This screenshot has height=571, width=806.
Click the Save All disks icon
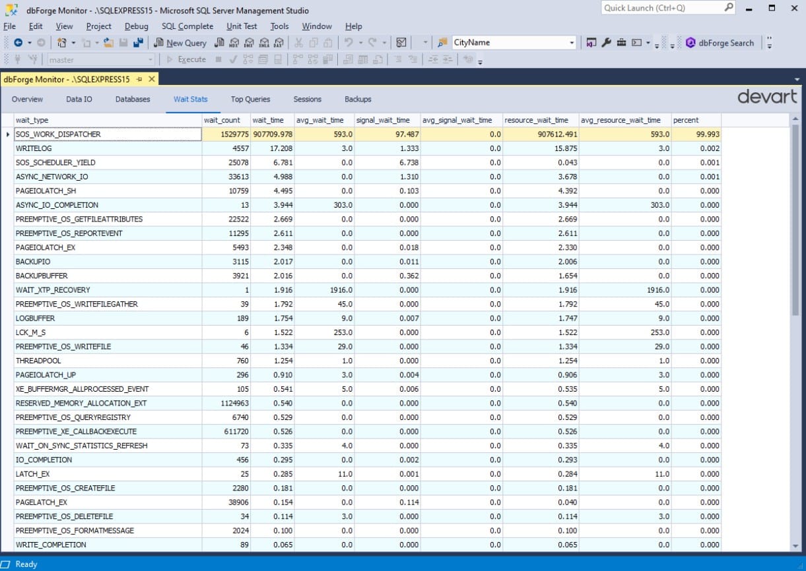[138, 42]
